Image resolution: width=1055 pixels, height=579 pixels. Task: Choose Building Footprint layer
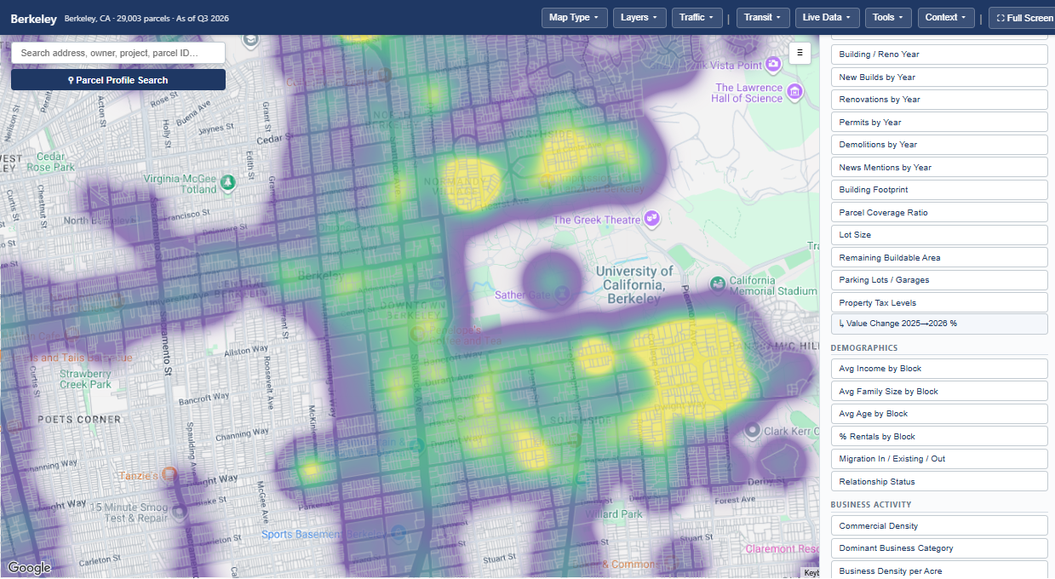point(939,190)
